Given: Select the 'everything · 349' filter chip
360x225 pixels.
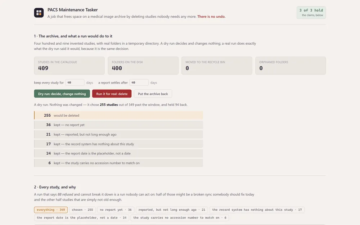Looking at the screenshot, I should 51,210.
